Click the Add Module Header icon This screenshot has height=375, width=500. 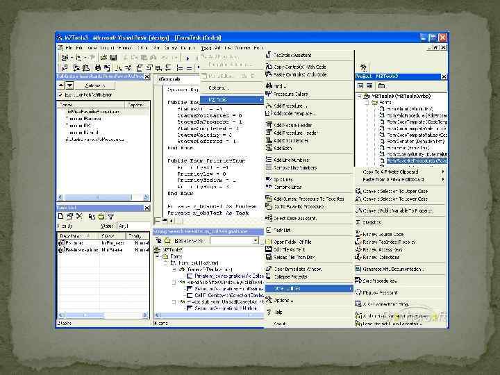(269, 125)
